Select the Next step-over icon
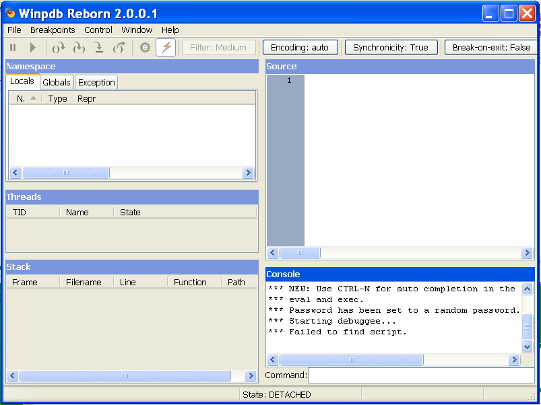Screen dimensions: 541x405 pos(59,47)
